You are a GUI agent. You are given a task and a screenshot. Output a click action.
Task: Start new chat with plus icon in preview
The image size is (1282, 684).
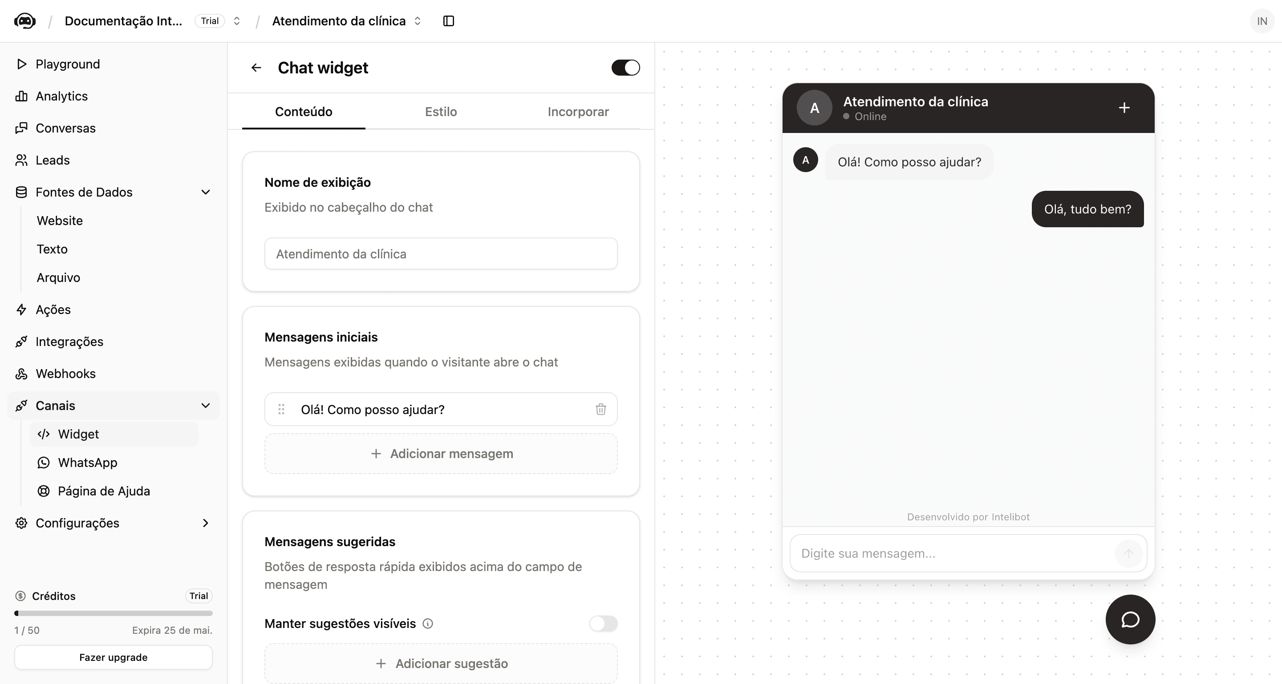click(x=1124, y=107)
